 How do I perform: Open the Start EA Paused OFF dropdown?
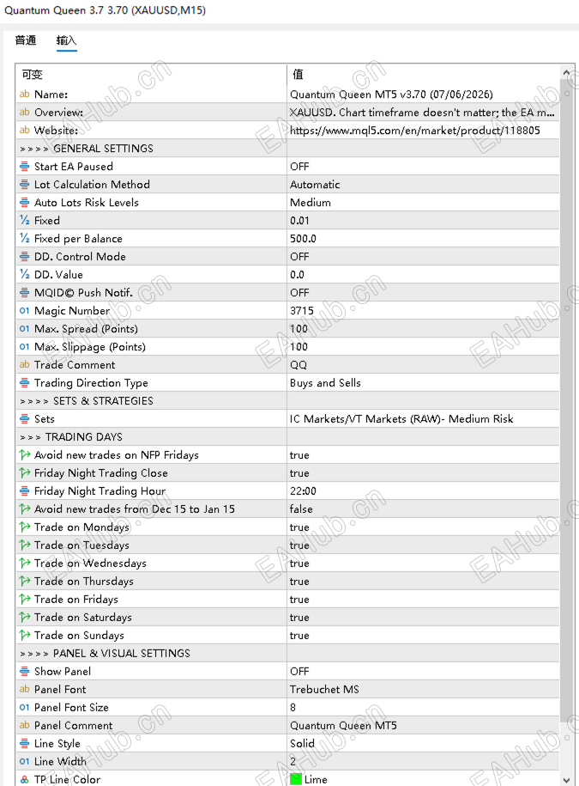tap(423, 167)
